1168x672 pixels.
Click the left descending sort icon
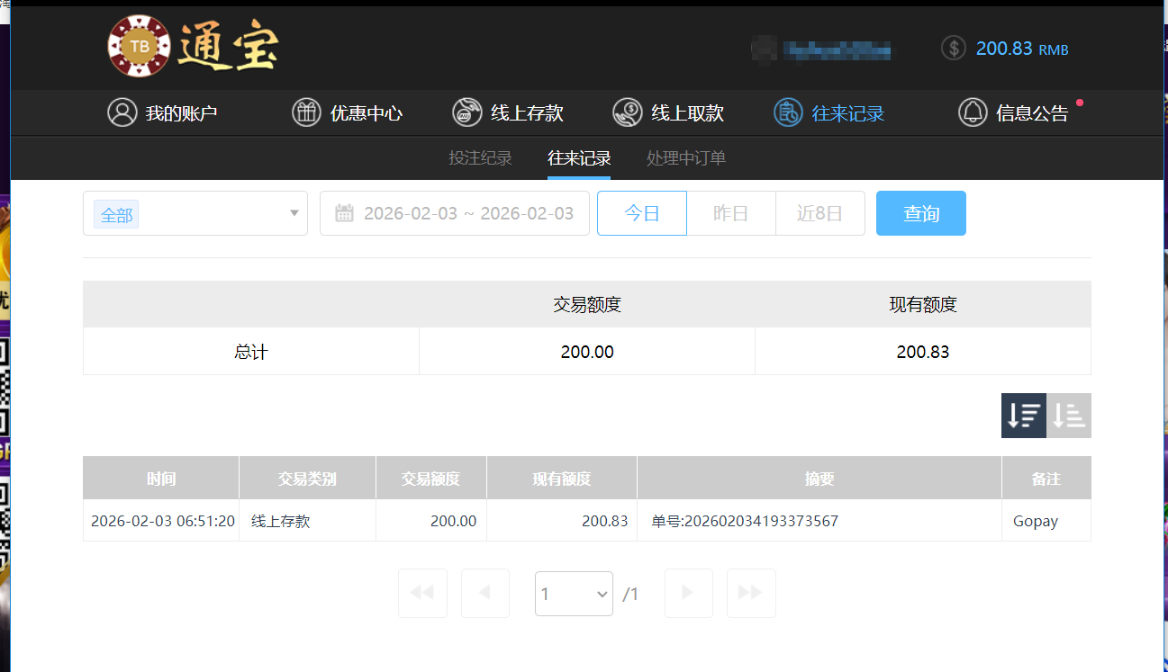[x=1023, y=415]
